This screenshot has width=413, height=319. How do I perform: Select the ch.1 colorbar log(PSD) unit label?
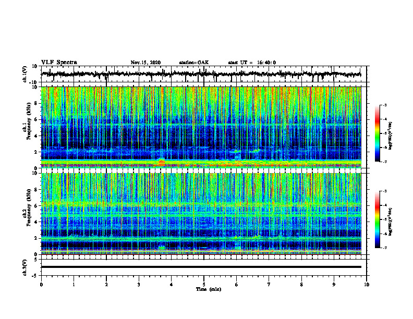[391, 136]
